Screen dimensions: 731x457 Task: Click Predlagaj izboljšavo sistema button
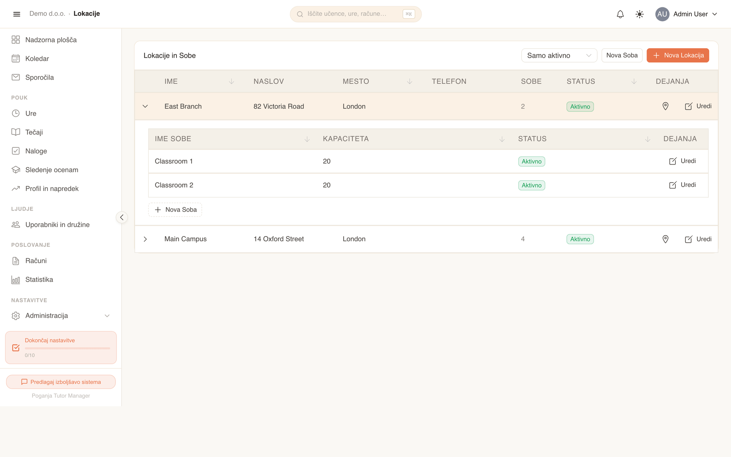61,382
